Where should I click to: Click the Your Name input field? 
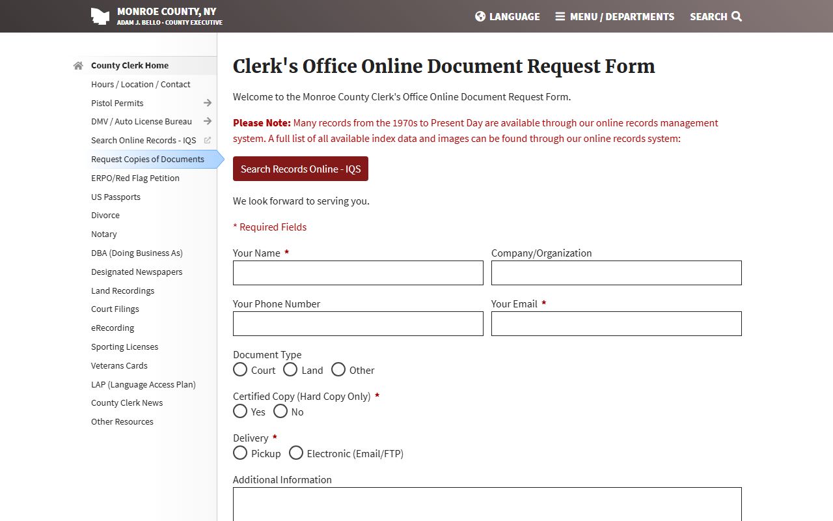[358, 273]
